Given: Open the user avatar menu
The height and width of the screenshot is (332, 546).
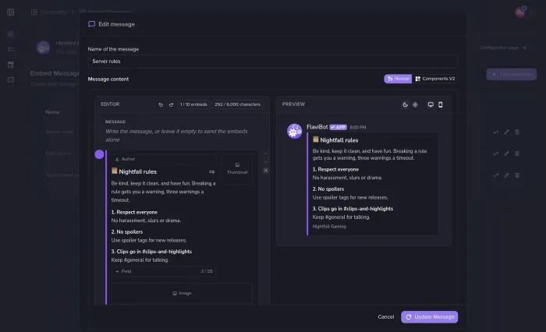Looking at the screenshot, I should coord(520,12).
